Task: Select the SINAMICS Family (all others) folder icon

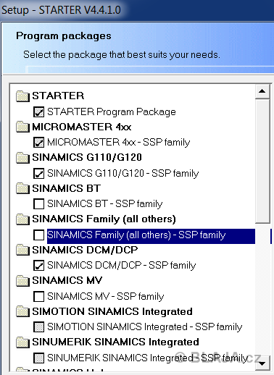Action: (x=22, y=219)
